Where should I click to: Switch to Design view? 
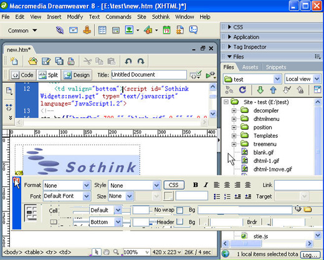77,75
